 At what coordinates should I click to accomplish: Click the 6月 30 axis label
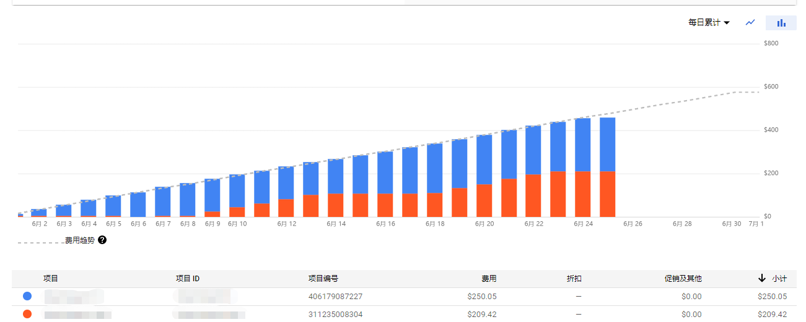[x=731, y=224]
